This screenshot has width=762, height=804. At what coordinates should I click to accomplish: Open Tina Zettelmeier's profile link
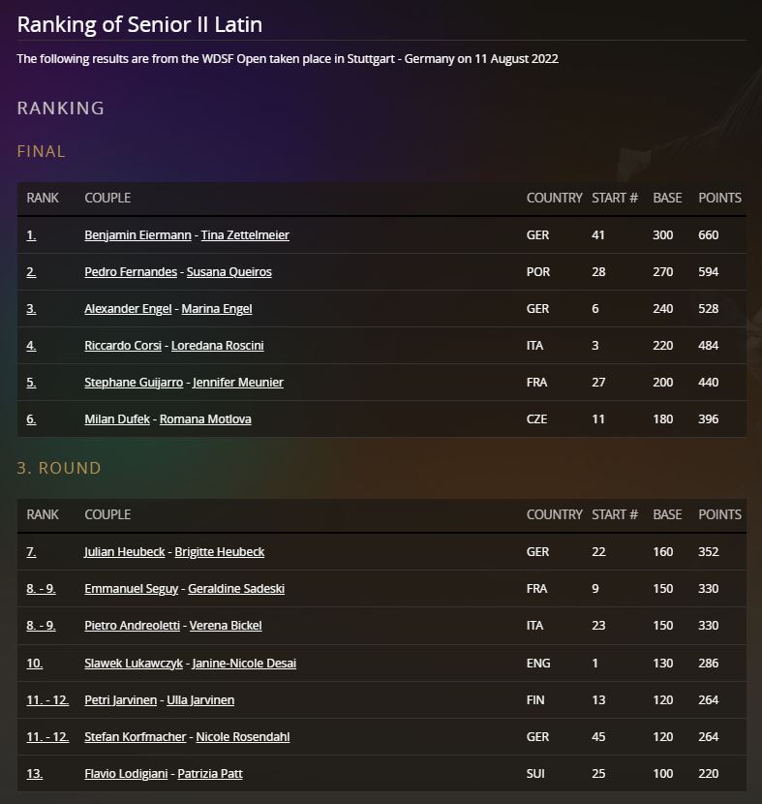tap(245, 234)
